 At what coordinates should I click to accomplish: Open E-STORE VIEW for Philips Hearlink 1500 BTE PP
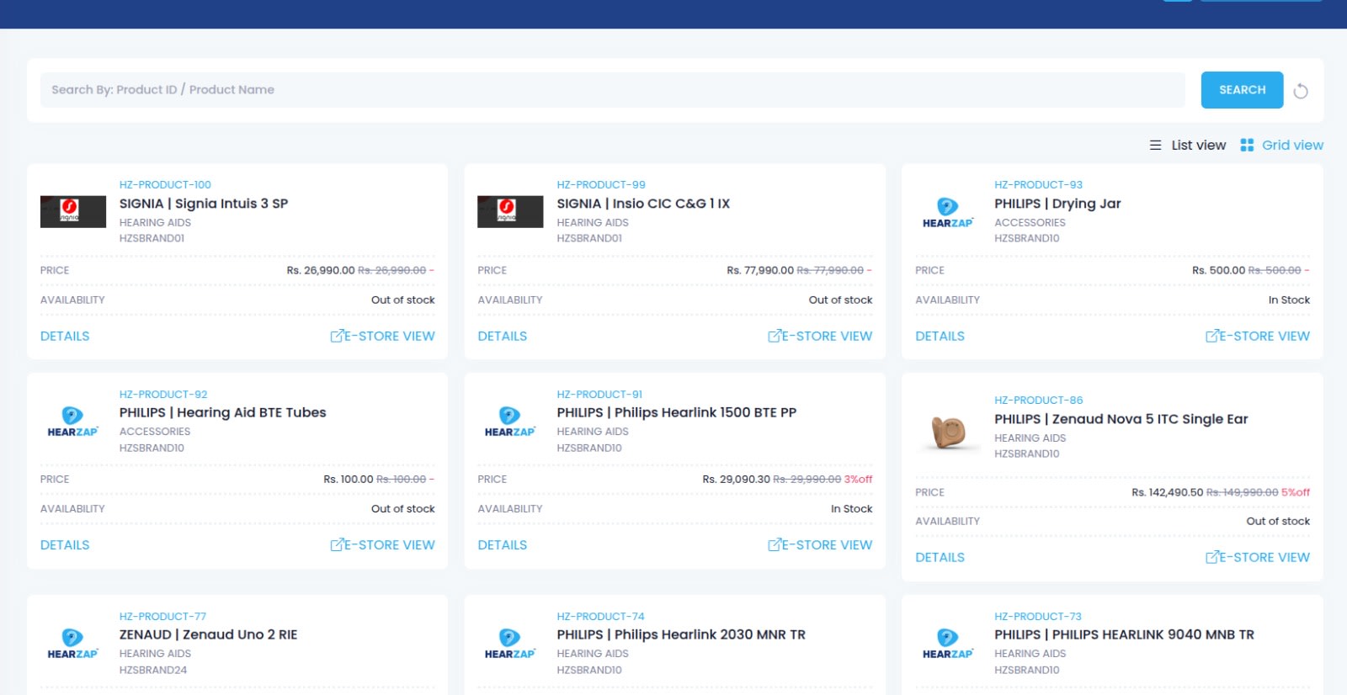820,545
